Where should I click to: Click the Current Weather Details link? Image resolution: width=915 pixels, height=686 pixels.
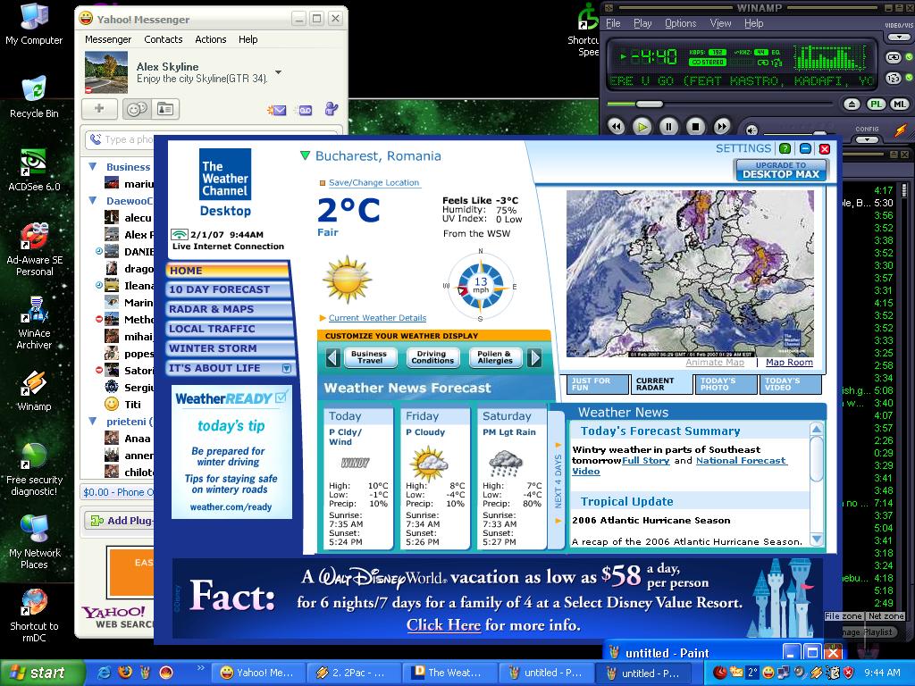(x=376, y=318)
